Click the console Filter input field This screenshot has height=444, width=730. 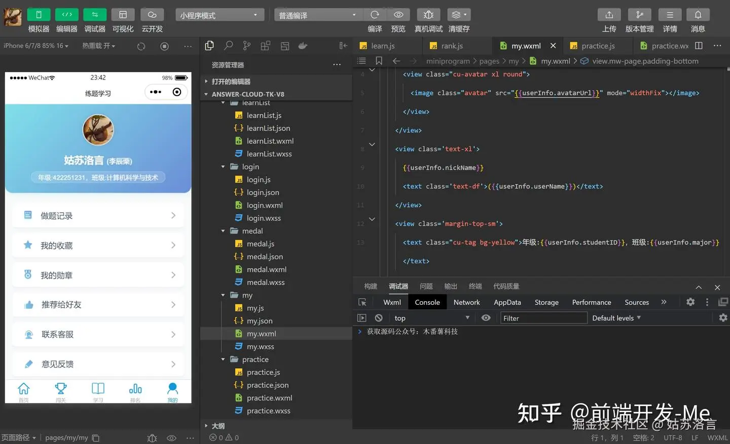[543, 318]
